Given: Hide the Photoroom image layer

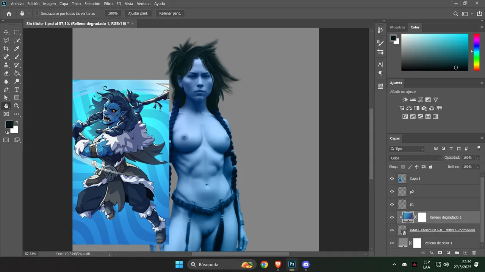Looking at the screenshot, I should click(x=392, y=230).
